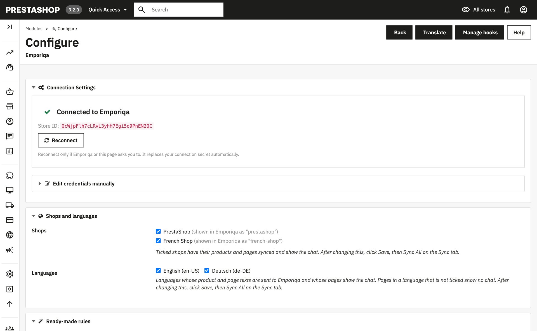
Task: Open Orders basket icon in sidebar
Action: (x=10, y=92)
